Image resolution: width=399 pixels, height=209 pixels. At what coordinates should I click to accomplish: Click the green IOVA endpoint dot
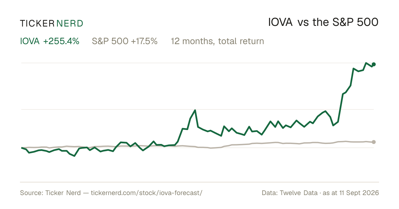click(374, 64)
